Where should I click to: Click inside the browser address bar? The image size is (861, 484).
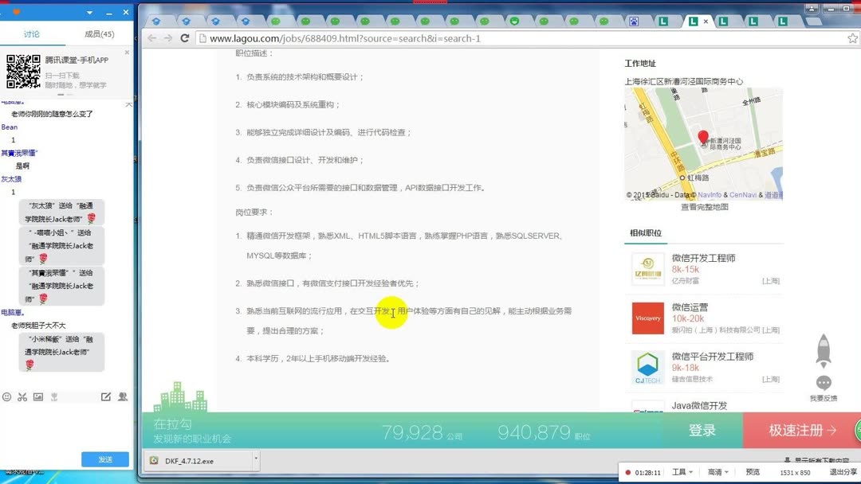pyautogui.click(x=359, y=37)
